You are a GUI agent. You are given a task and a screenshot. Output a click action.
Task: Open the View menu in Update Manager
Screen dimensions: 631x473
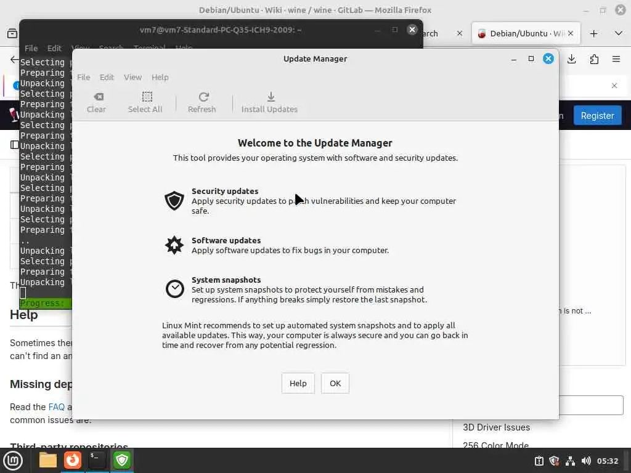point(133,77)
